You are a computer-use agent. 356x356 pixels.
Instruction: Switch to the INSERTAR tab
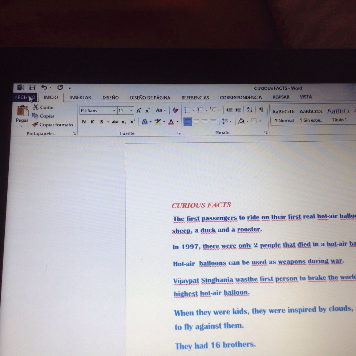pos(80,97)
